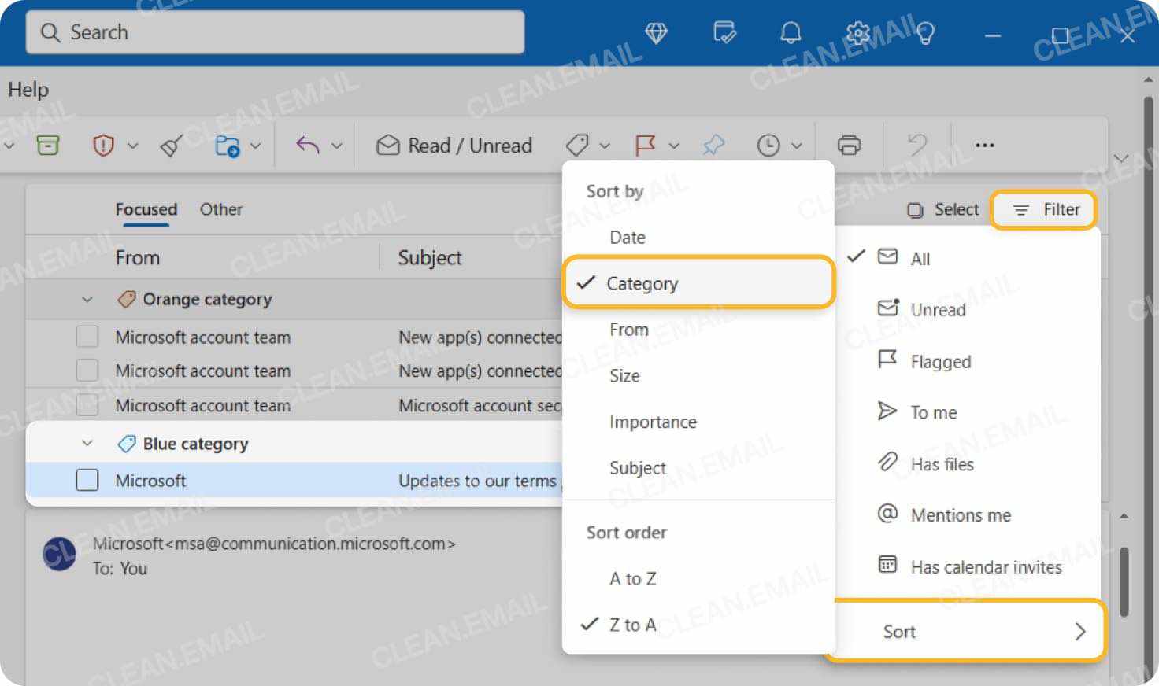Viewport: 1159px width, 686px height.
Task: Print the selected email
Action: [850, 145]
